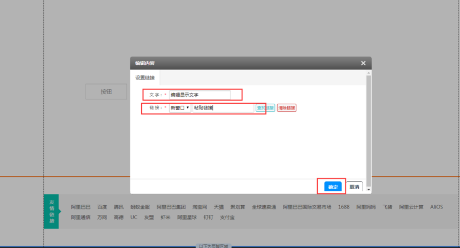460x248 pixels.
Task: Click the dialog's vertical scrollbar
Action: (x=369, y=131)
